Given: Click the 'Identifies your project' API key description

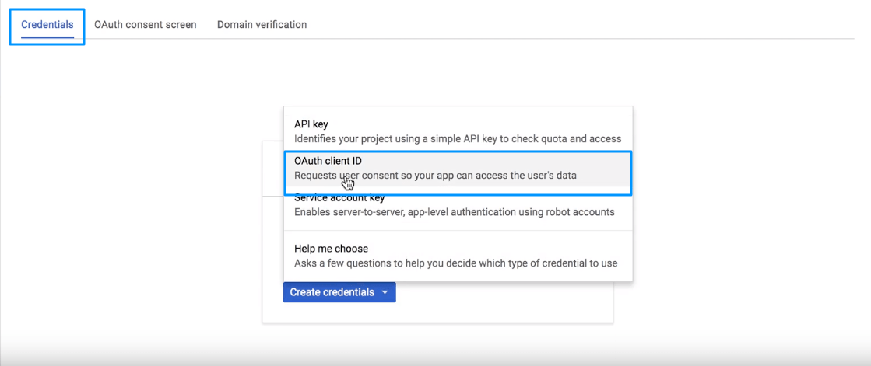Looking at the screenshot, I should coord(458,138).
